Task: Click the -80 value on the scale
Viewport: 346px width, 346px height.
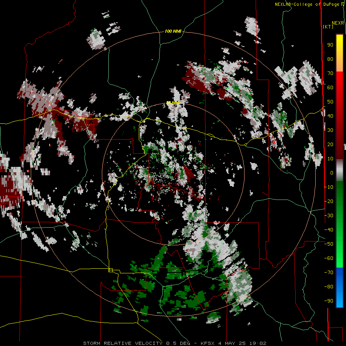Action: pos(329,287)
